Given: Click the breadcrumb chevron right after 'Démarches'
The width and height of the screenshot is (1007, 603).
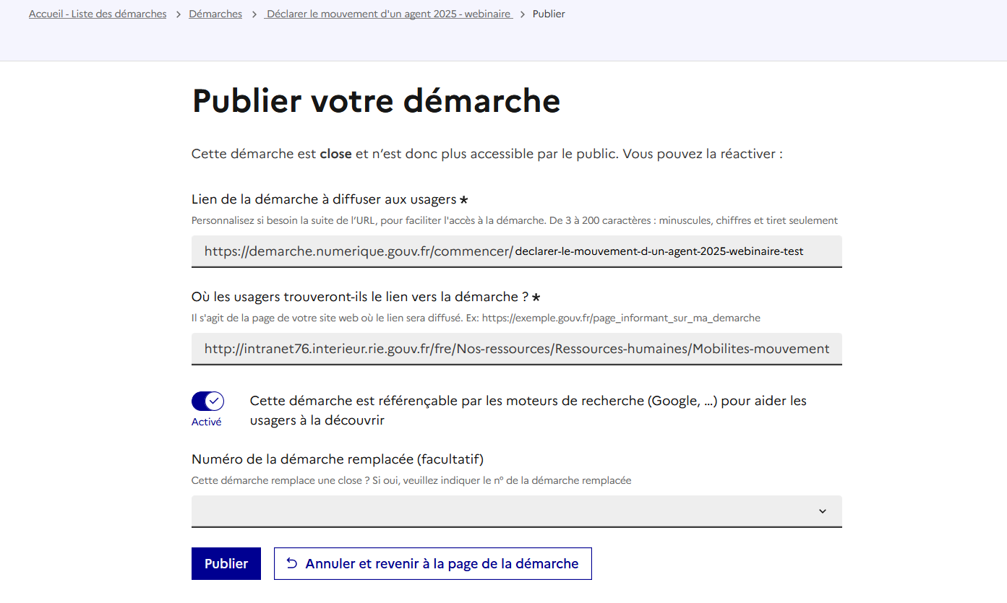Looking at the screenshot, I should point(254,14).
